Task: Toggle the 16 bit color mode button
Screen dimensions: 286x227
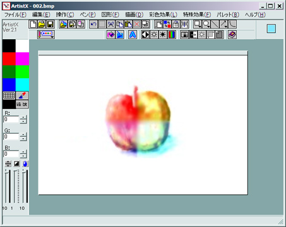Action: point(22,104)
